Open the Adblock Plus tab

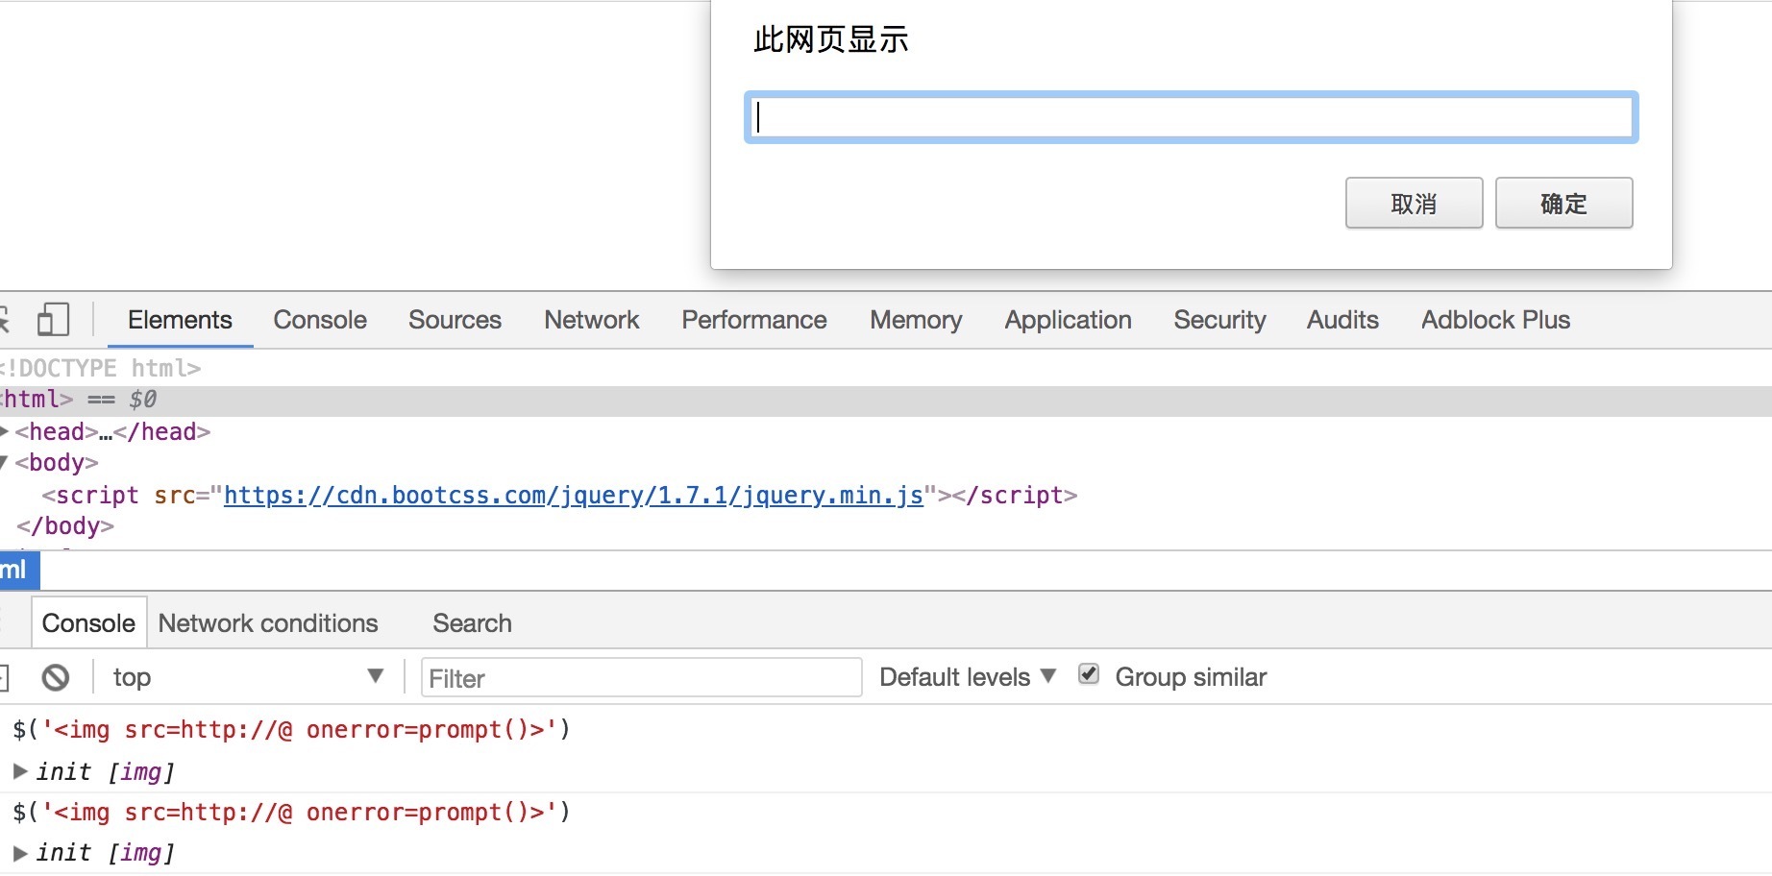coord(1495,320)
